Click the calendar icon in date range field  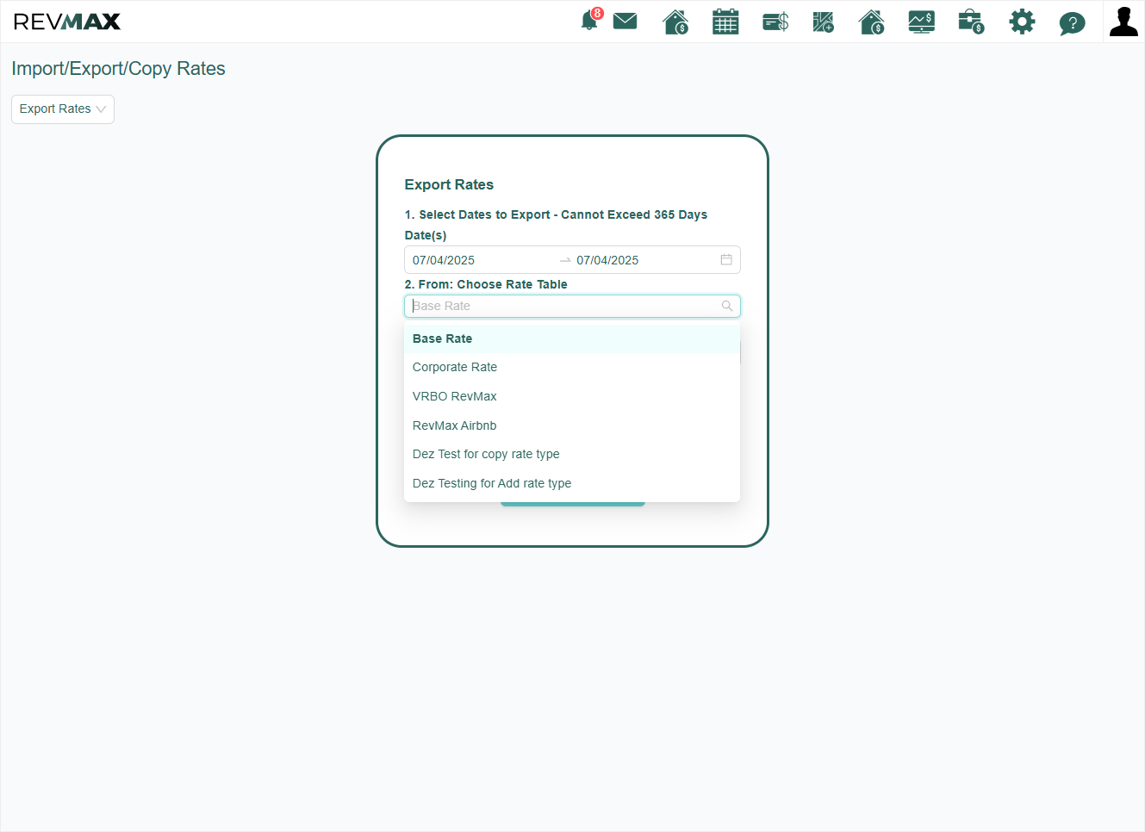click(726, 259)
